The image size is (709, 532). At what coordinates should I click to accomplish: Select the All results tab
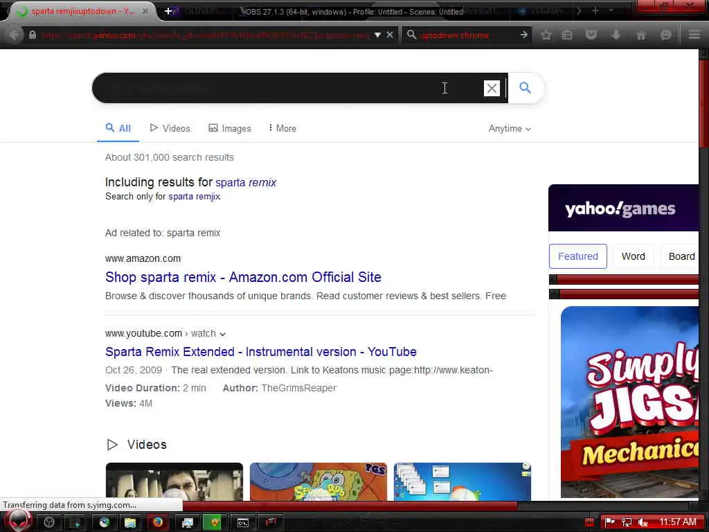click(118, 128)
